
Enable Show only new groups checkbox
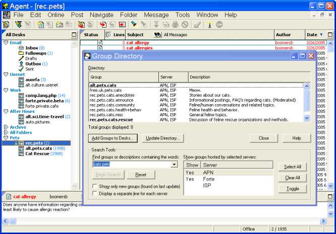(95, 186)
